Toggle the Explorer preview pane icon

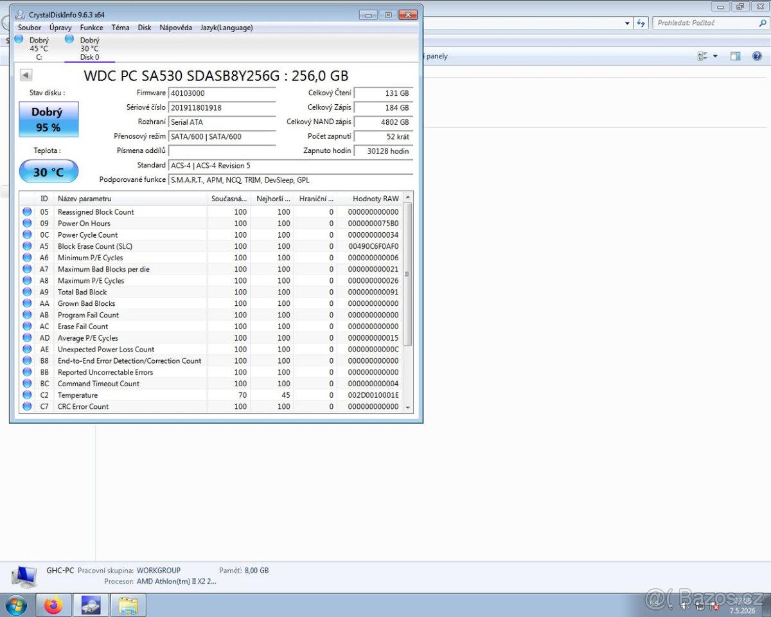[735, 57]
